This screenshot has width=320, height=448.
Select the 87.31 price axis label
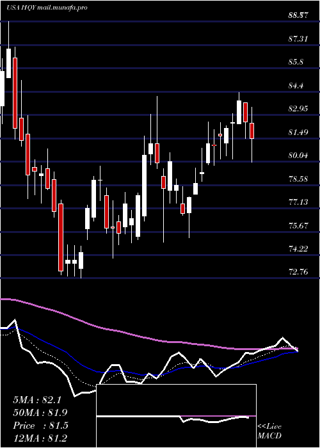click(298, 39)
